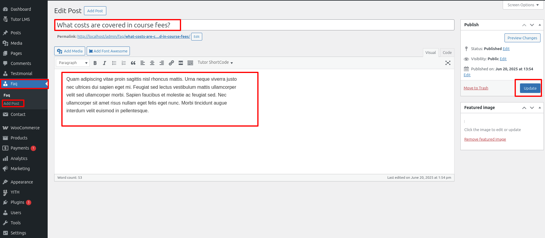This screenshot has width=545, height=238.
Task: Click the Move to Trash link
Action: click(476, 88)
